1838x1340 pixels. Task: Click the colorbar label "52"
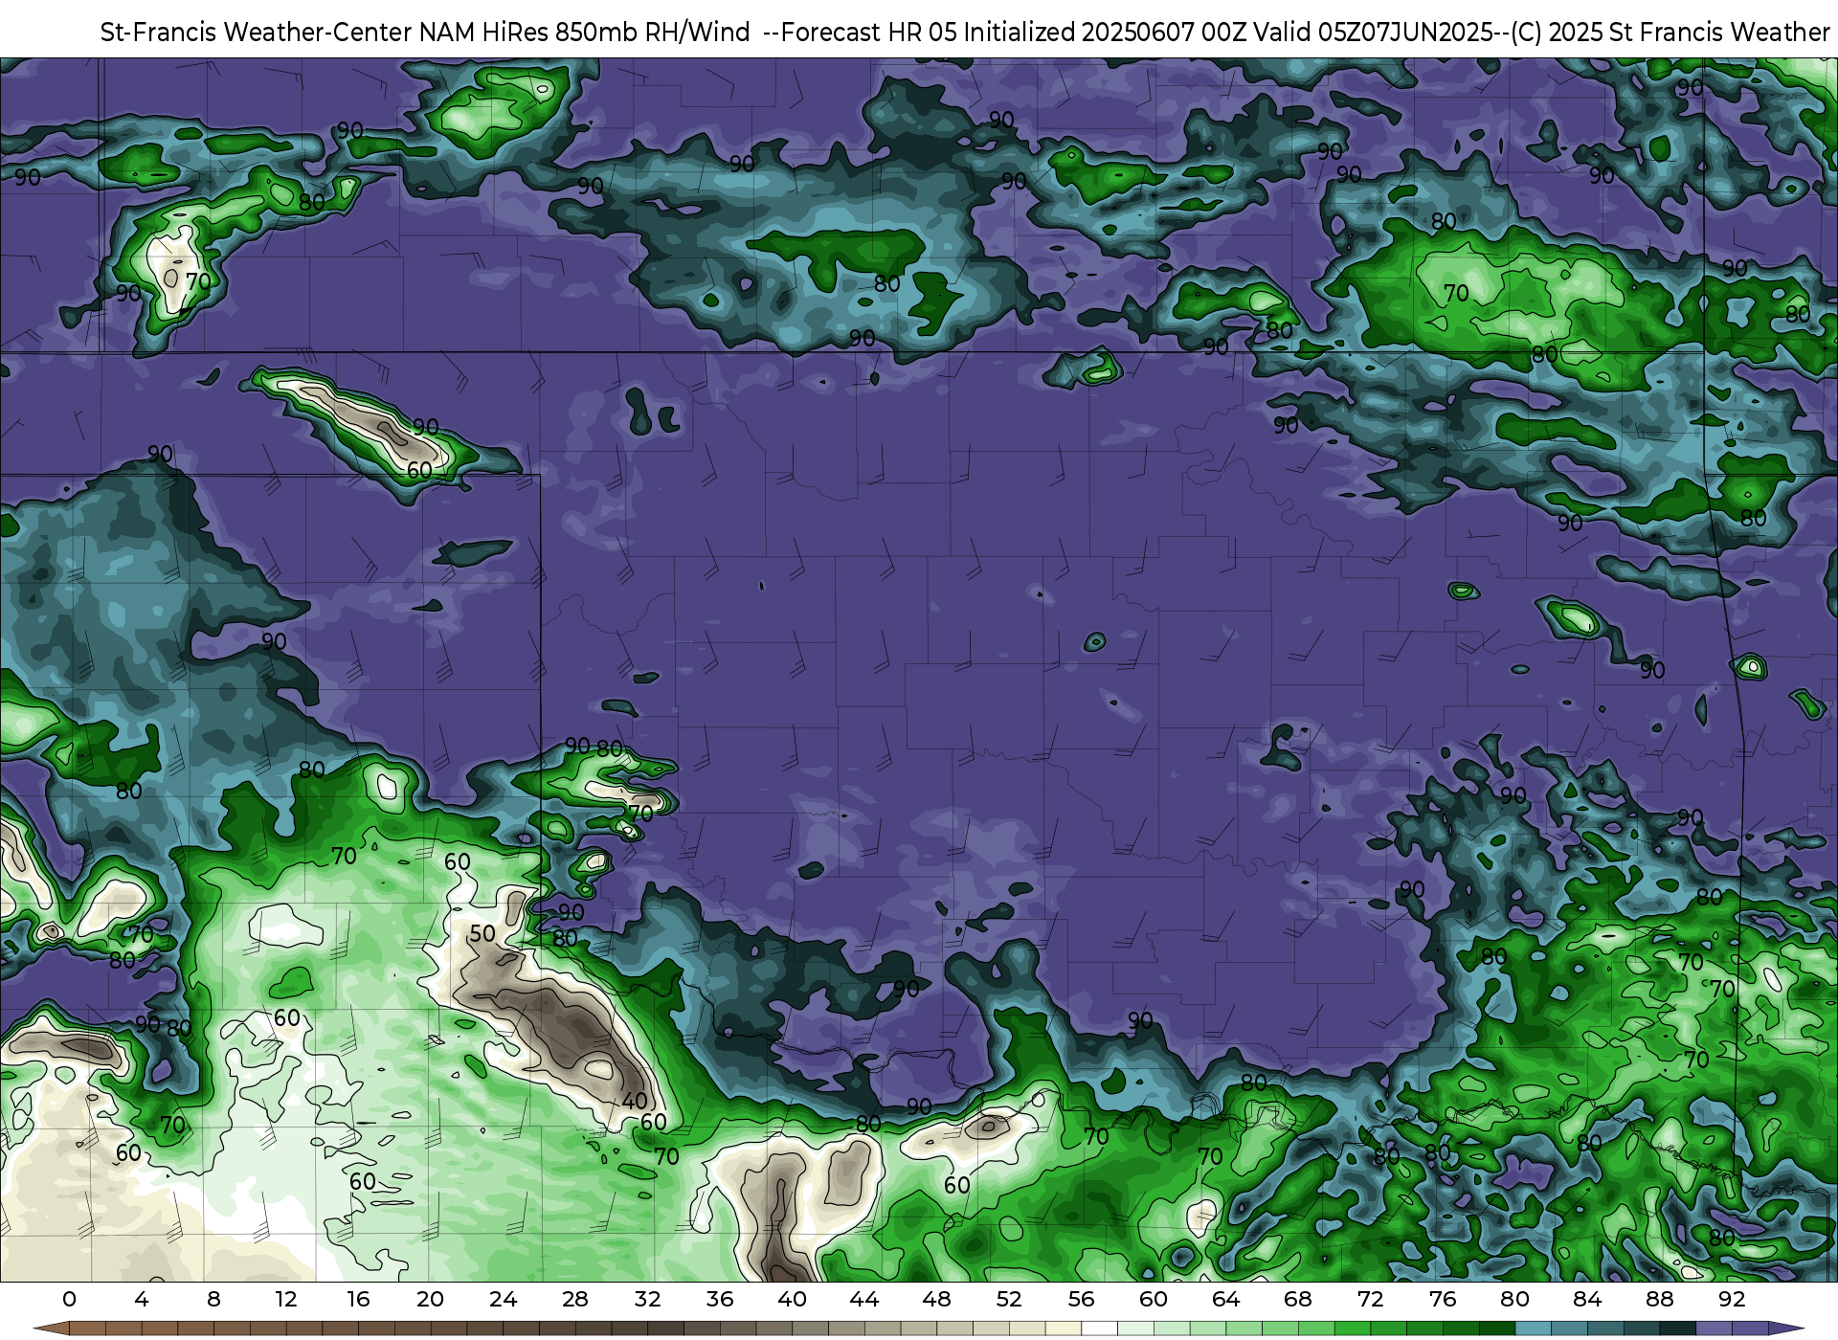point(1009,1299)
